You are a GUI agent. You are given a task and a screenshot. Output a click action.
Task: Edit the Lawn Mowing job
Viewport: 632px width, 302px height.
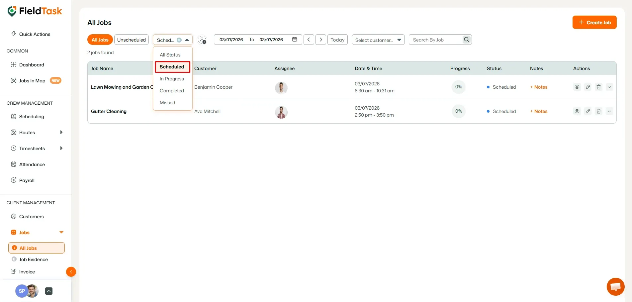pos(587,87)
